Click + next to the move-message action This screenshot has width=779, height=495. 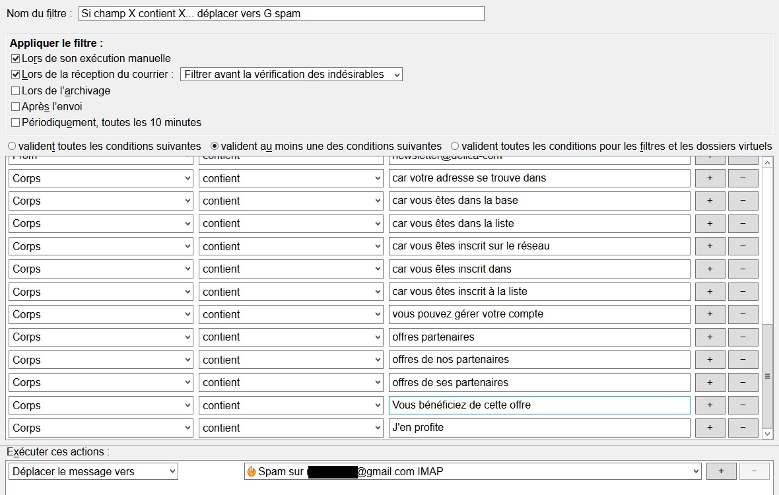tap(722, 471)
